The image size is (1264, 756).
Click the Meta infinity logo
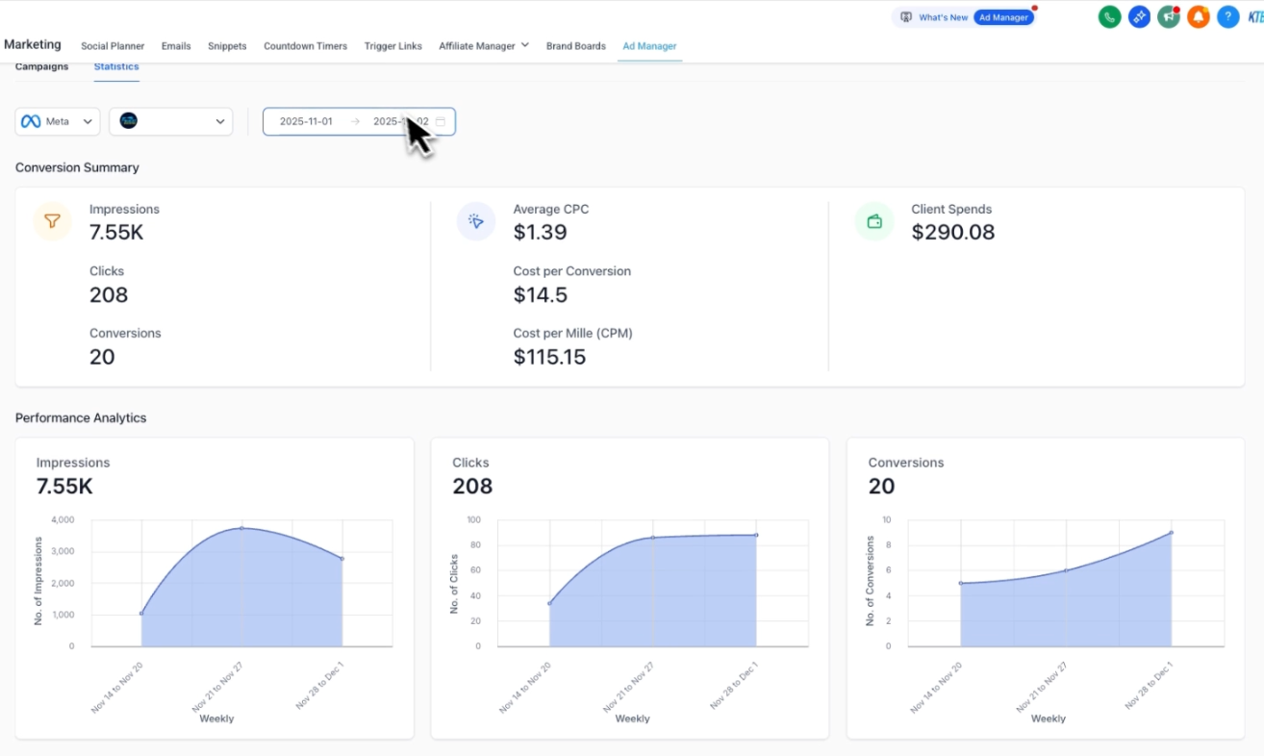click(x=31, y=121)
